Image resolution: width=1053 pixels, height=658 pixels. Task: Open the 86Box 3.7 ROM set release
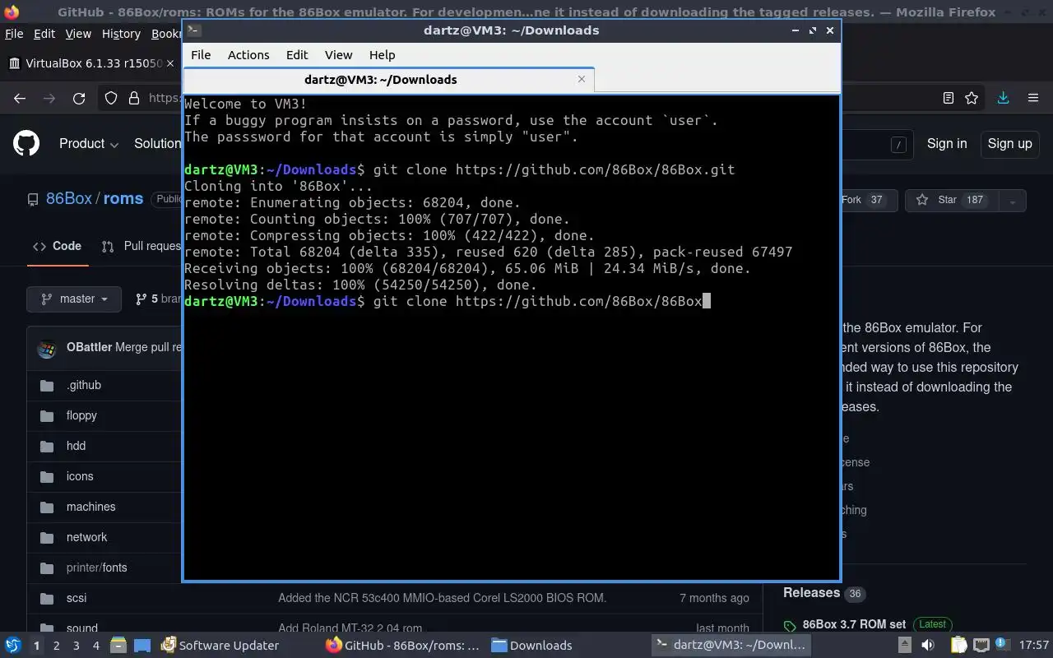coord(854,624)
